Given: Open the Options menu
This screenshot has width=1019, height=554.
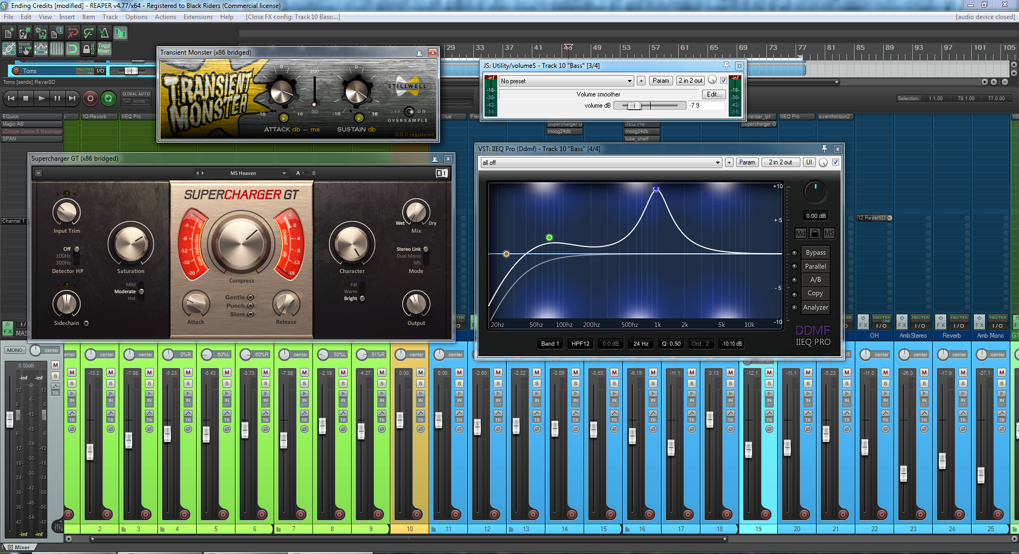Looking at the screenshot, I should point(136,17).
